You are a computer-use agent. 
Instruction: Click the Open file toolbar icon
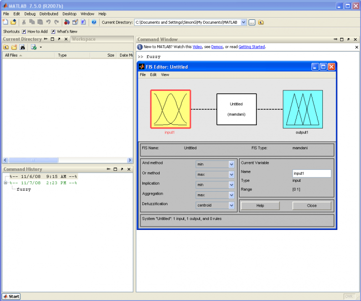(13, 22)
